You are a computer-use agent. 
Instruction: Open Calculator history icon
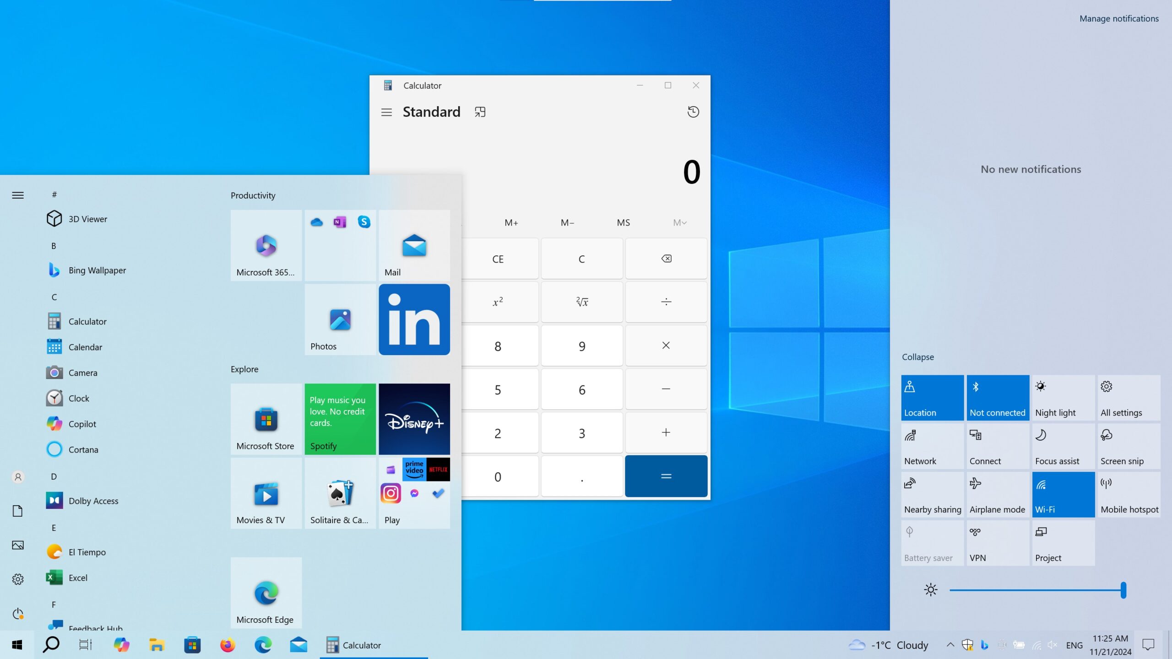point(693,112)
